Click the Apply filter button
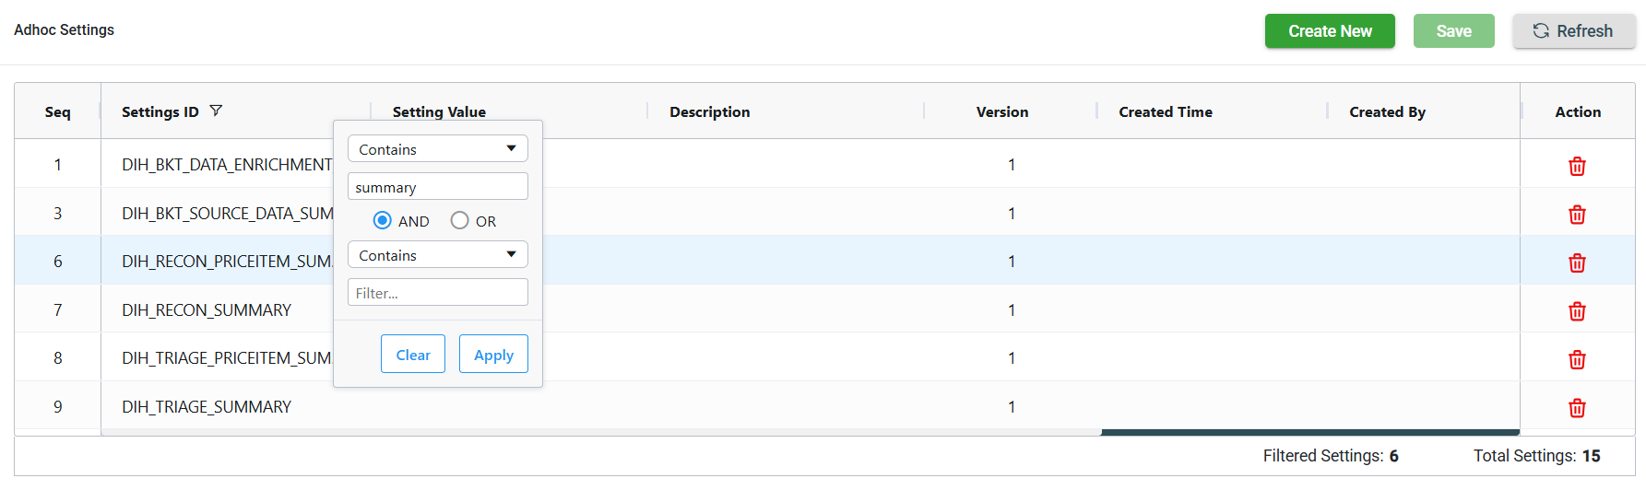The width and height of the screenshot is (1646, 490). (493, 355)
